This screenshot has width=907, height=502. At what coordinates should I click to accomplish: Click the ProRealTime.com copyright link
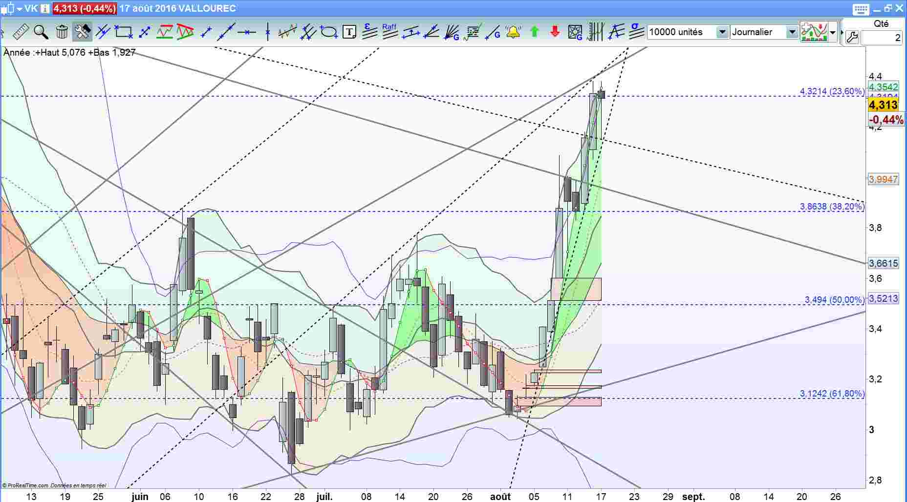coord(25,485)
